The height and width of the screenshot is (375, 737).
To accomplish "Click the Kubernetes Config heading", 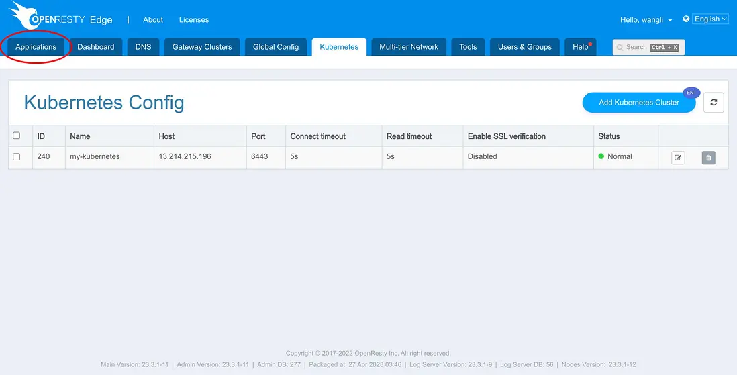I will pyautogui.click(x=104, y=103).
